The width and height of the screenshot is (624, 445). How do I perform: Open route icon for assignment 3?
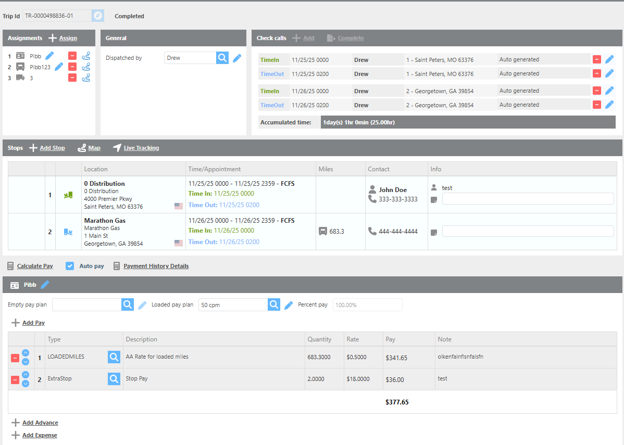[86, 78]
